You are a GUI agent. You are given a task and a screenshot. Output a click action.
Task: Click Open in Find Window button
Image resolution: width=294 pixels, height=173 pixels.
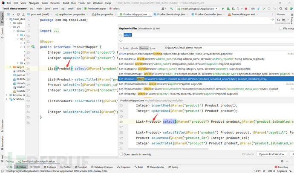pos(271,154)
